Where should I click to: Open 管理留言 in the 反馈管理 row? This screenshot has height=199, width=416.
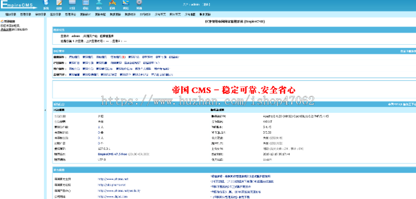click(x=74, y=75)
